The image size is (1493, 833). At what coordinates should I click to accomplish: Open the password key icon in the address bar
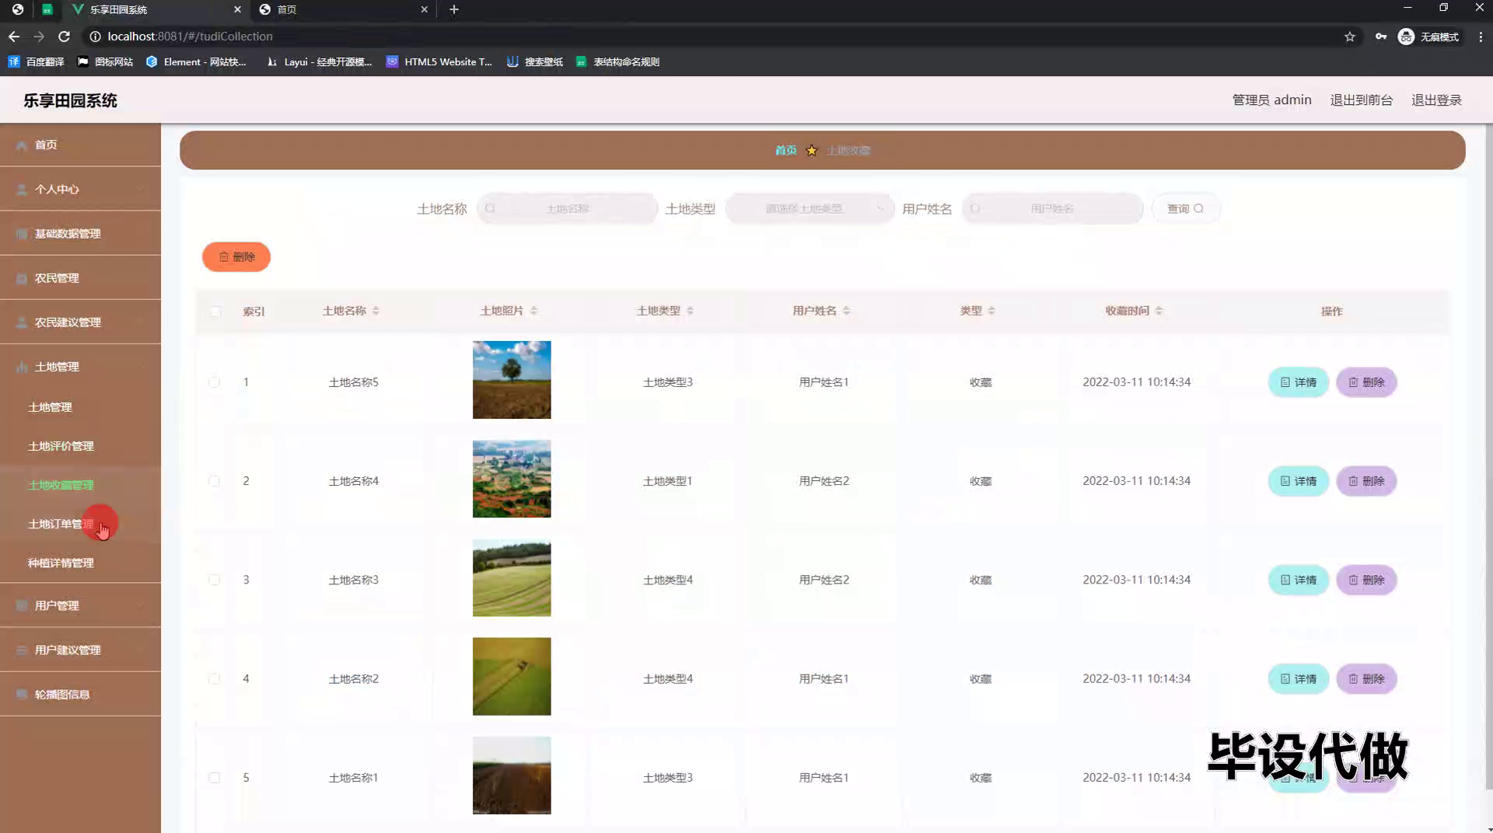tap(1381, 37)
